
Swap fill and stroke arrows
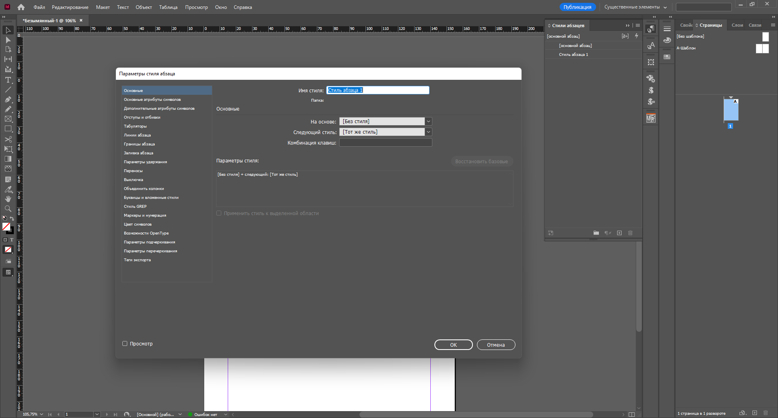click(x=12, y=219)
